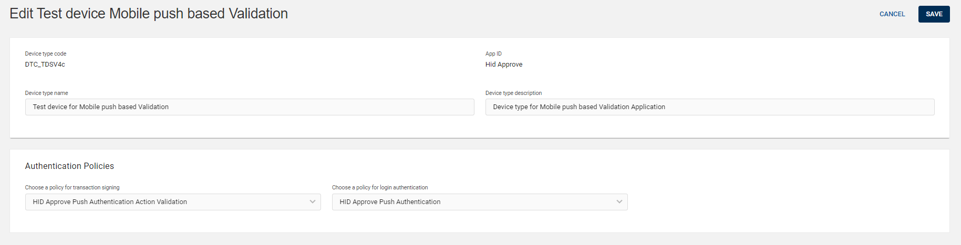Screen dimensions: 961x245
Task: Click the 'Authentication Policies' section heading
Action: pos(69,166)
